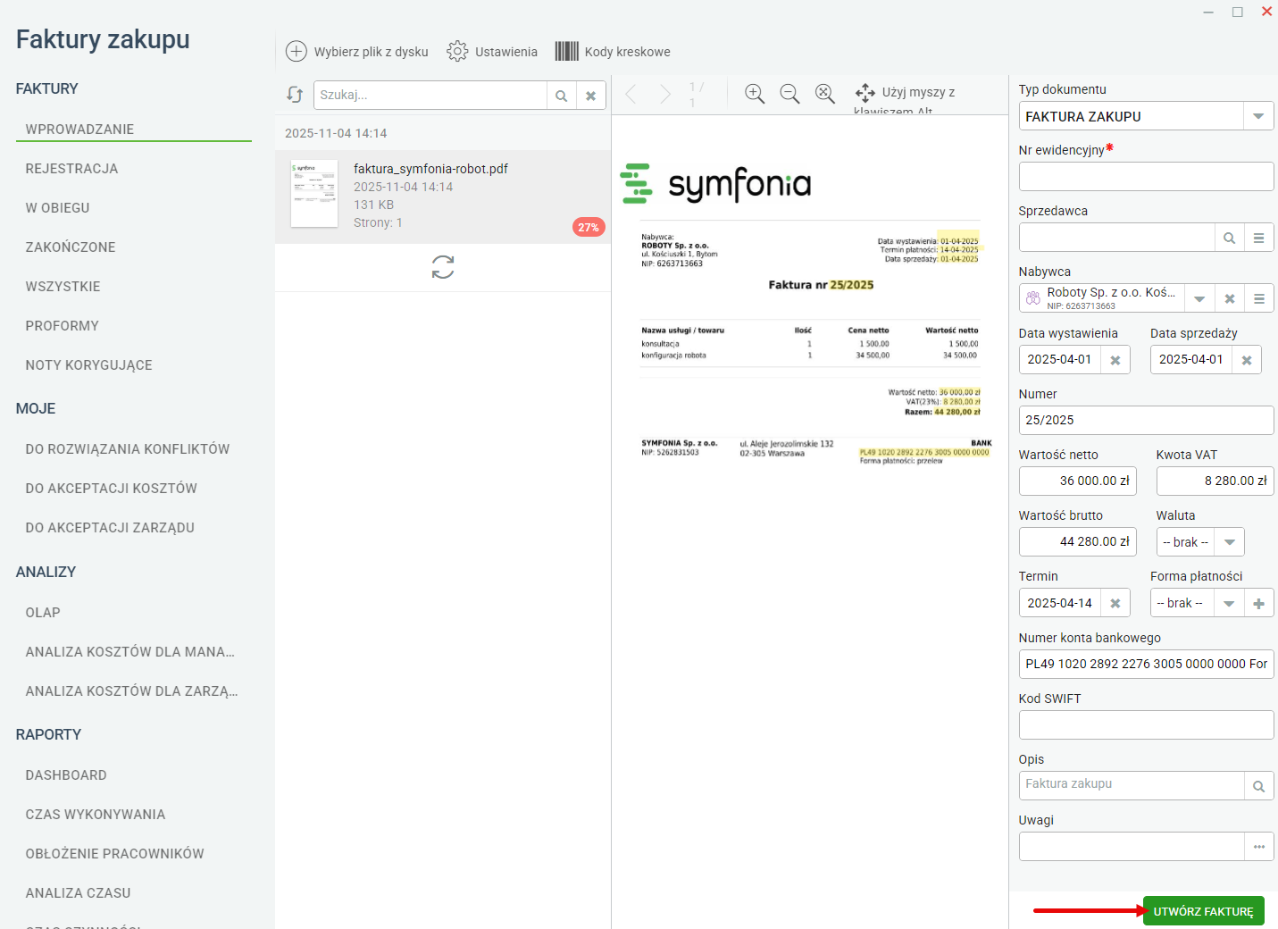Open Ustawienia gear settings
Viewport: 1278px width, 929px height.
pos(457,51)
